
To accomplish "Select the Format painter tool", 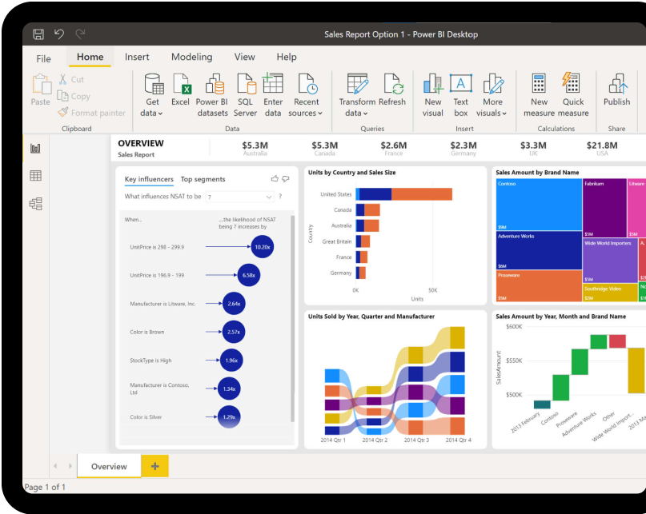I will [x=91, y=113].
